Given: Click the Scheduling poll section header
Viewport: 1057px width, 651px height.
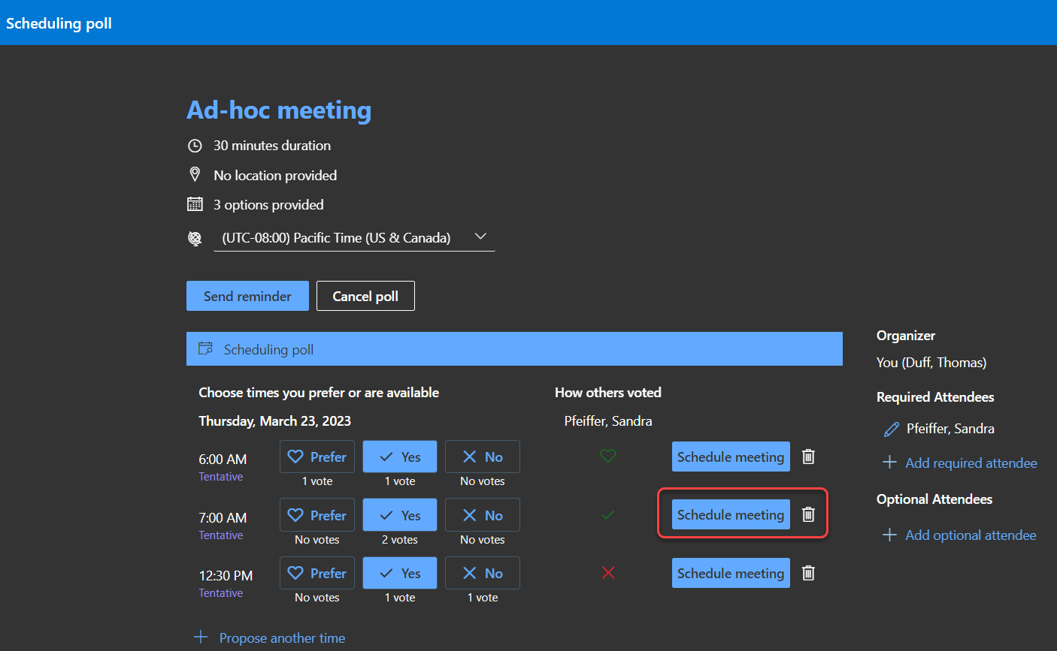Looking at the screenshot, I should (x=514, y=349).
